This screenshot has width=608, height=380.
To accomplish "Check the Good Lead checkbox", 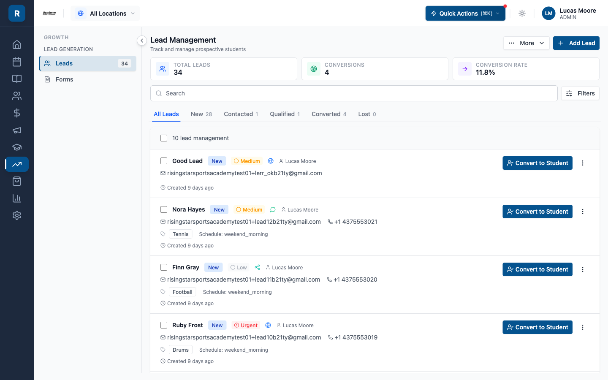I will pos(164,161).
